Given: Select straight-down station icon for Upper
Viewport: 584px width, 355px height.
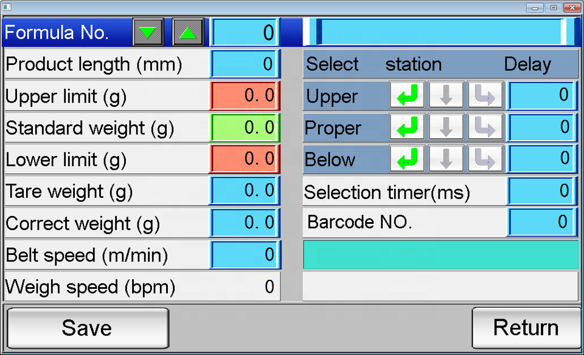Looking at the screenshot, I should 446,95.
